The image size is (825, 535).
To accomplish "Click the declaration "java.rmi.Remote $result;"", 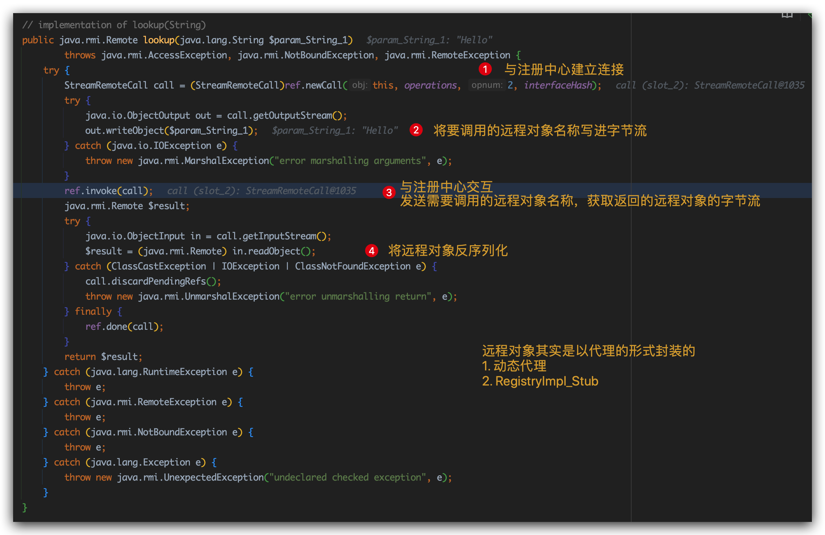I will (x=127, y=206).
